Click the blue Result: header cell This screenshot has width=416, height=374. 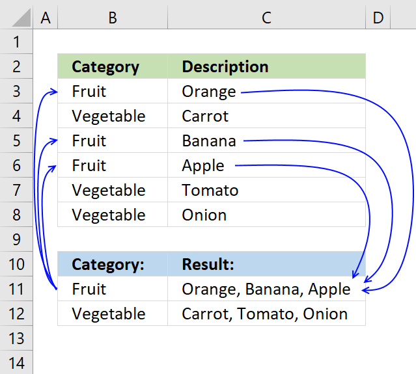tap(266, 265)
